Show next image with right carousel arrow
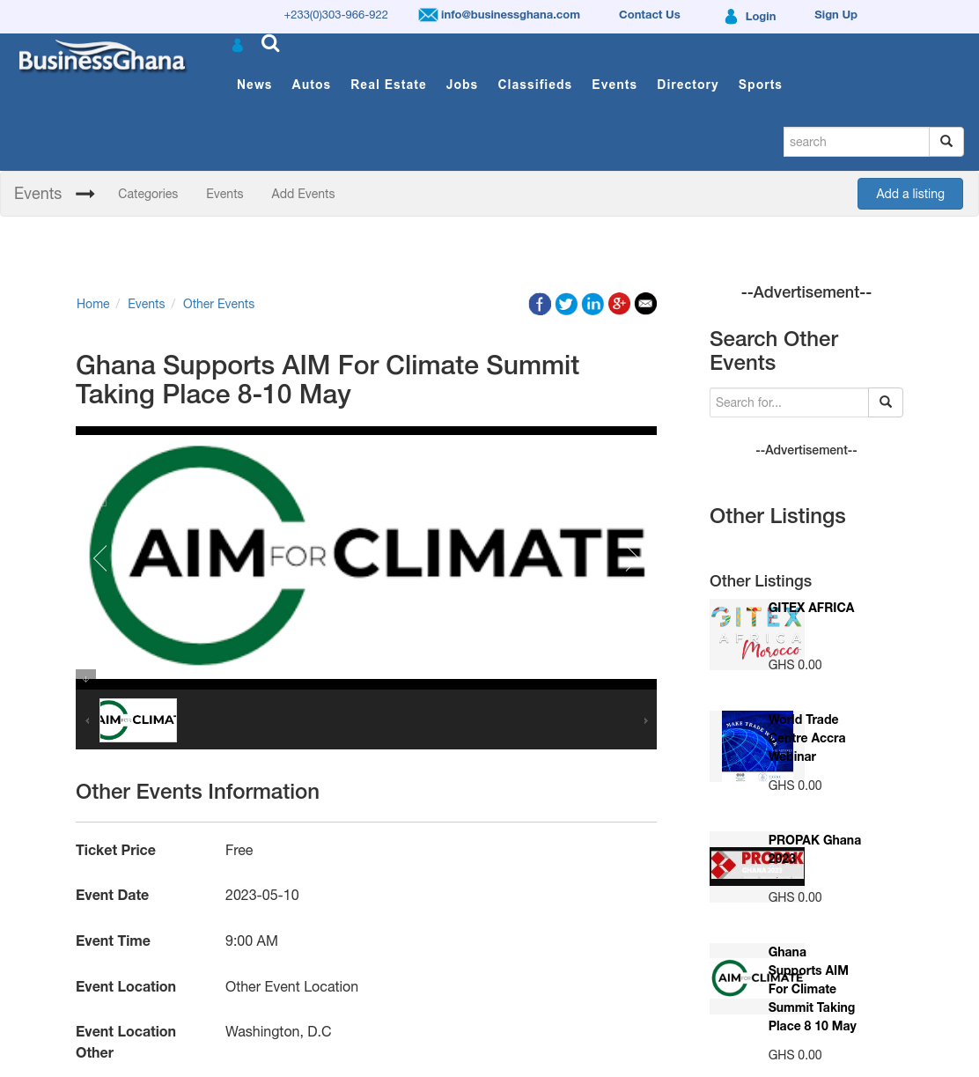The image size is (979, 1077). click(632, 557)
